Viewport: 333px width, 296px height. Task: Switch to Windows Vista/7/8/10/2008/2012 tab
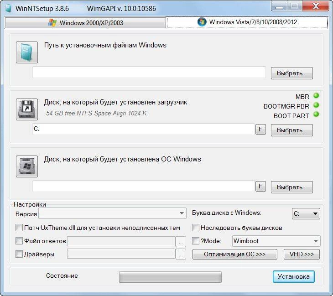[247, 22]
